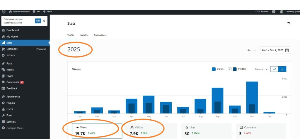The height and width of the screenshot is (139, 300).
Task: Switch to the Insights tab
Action: [x=84, y=35]
